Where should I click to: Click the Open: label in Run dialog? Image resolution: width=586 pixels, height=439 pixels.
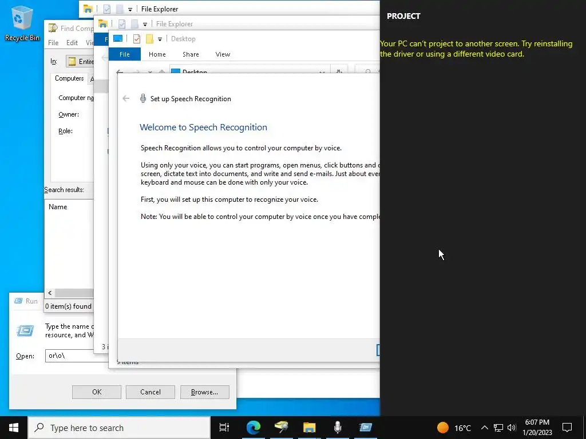tap(25, 356)
